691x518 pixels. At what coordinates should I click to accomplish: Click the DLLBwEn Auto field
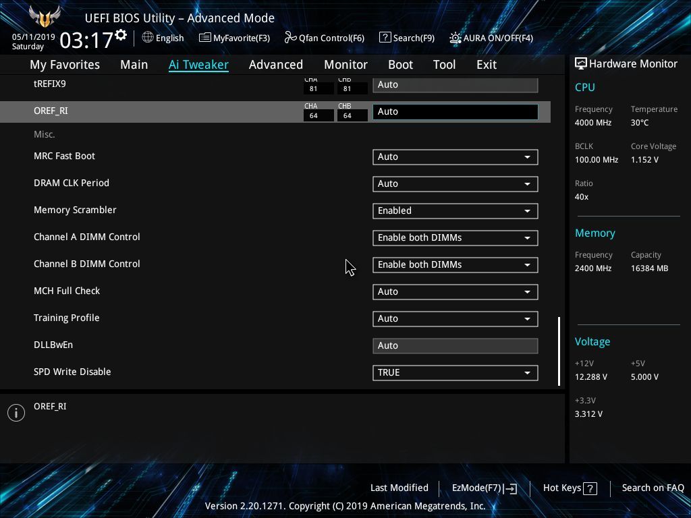455,346
